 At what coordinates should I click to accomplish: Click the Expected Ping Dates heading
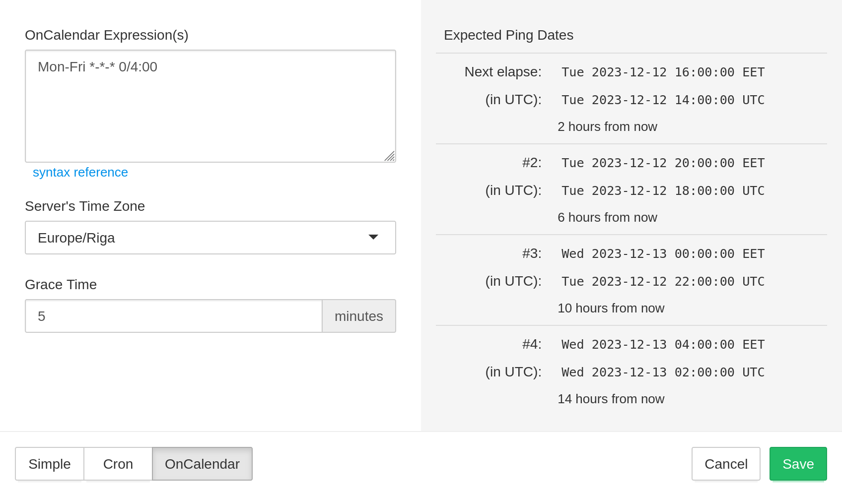click(509, 35)
